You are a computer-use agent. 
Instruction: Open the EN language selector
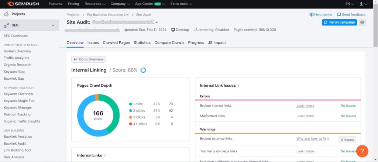pyautogui.click(x=350, y=4)
